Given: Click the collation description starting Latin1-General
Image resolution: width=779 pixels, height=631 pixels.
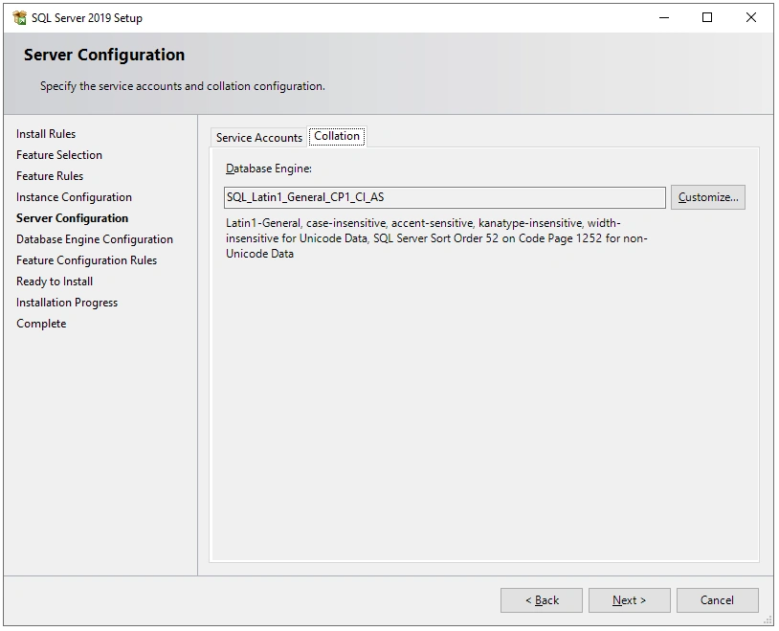Looking at the screenshot, I should pyautogui.click(x=436, y=238).
